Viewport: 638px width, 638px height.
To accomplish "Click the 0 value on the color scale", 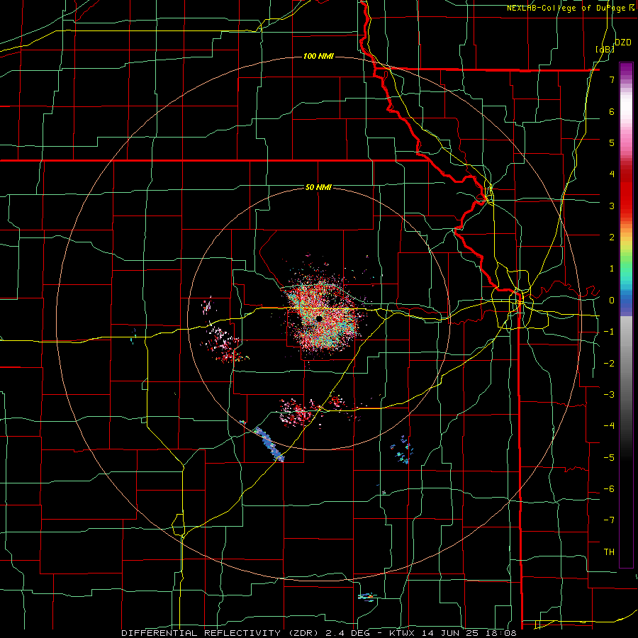I will point(612,301).
